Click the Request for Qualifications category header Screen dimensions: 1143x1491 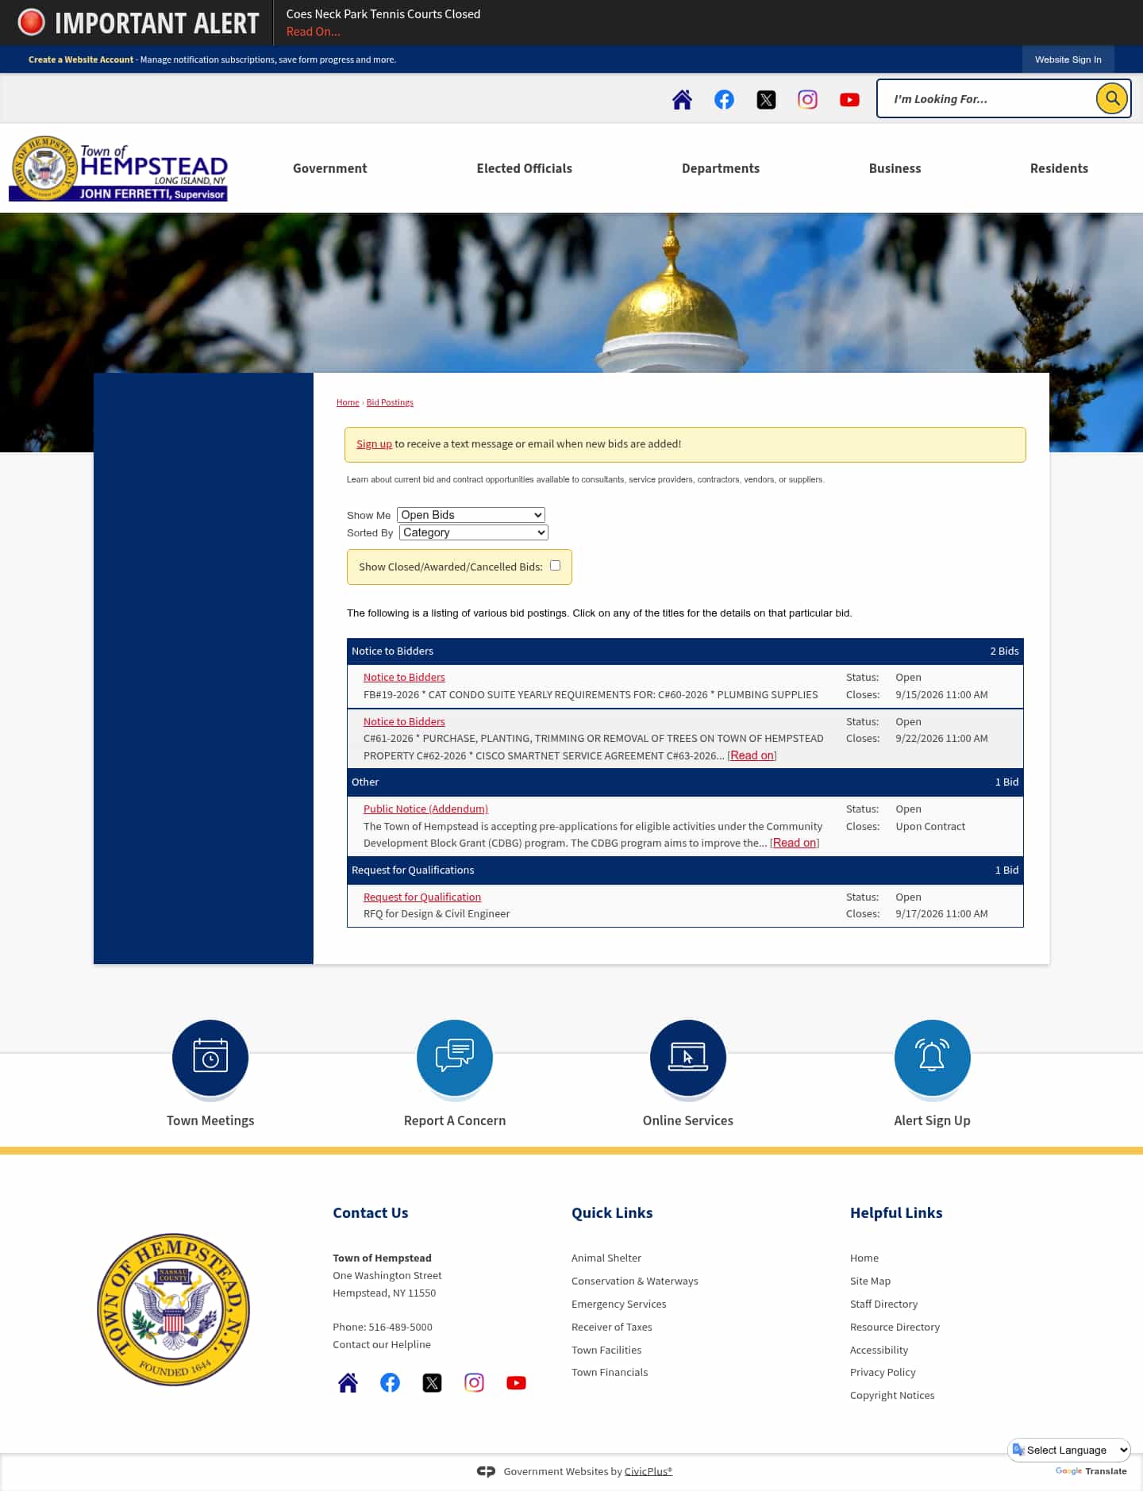click(685, 870)
